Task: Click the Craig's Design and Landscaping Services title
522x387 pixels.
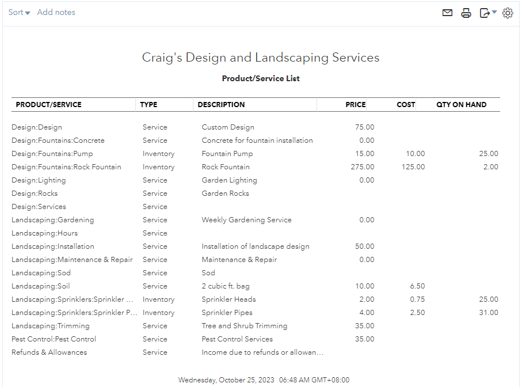Action: point(261,58)
